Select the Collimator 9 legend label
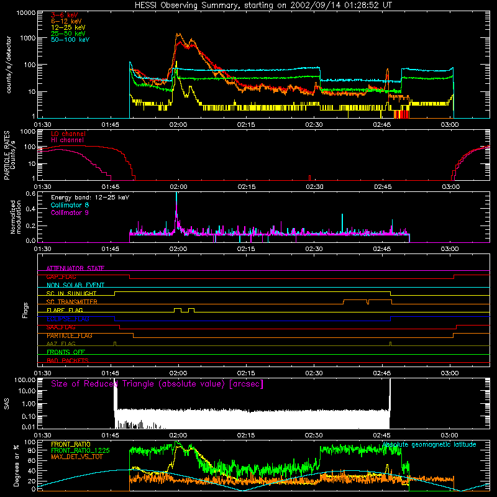This screenshot has width=497, height=497. (x=70, y=212)
